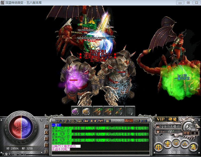Open the guild 帮 round button
201x157 pixels.
[x=188, y=127]
